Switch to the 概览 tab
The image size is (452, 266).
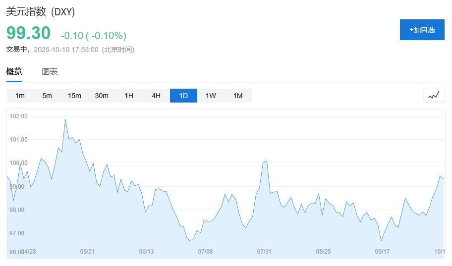pyautogui.click(x=14, y=72)
